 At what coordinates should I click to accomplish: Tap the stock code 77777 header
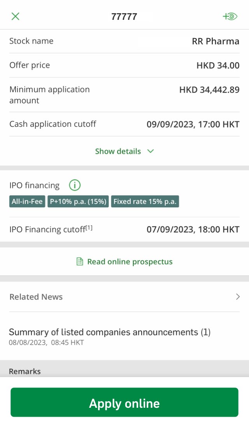pos(124,16)
